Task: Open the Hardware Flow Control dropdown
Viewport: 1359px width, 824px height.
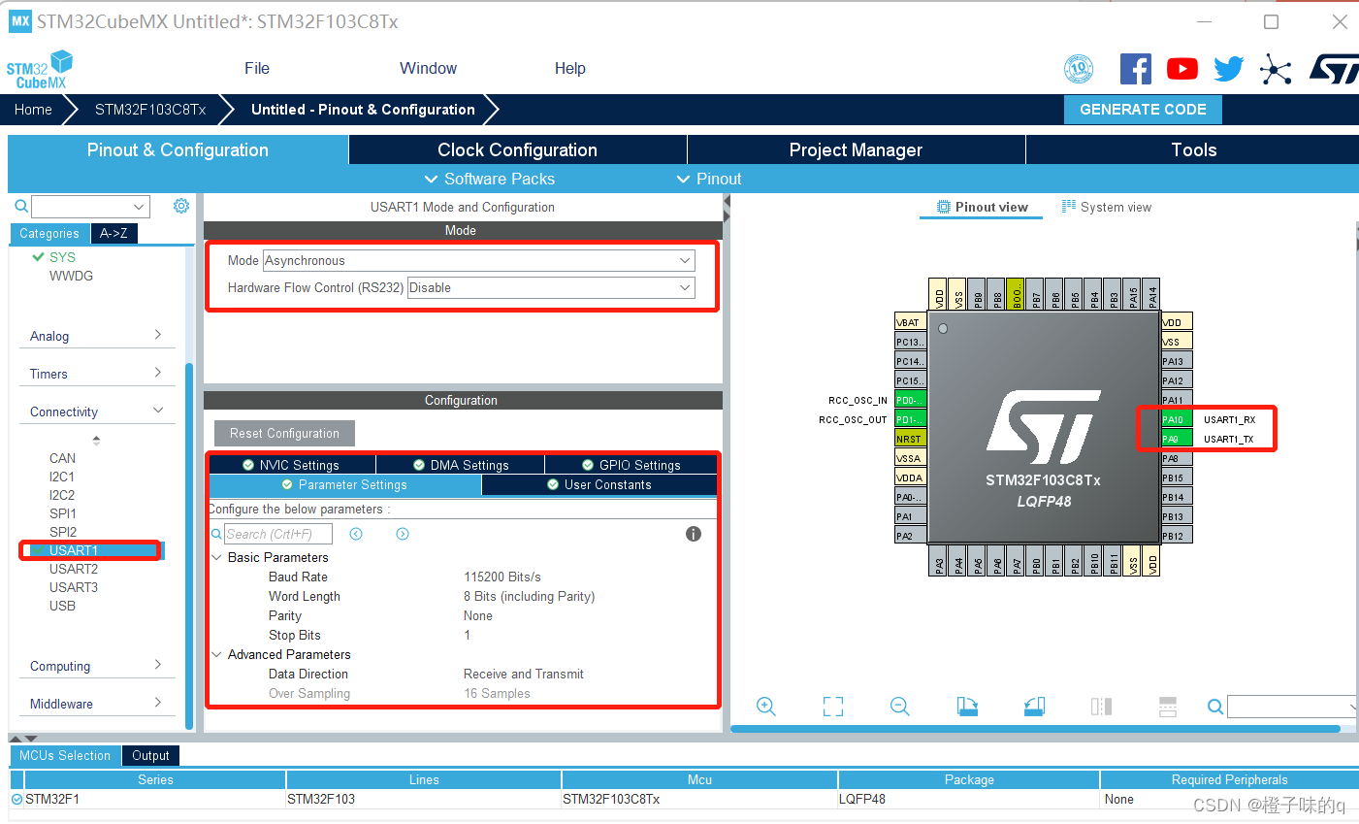Action: [551, 287]
